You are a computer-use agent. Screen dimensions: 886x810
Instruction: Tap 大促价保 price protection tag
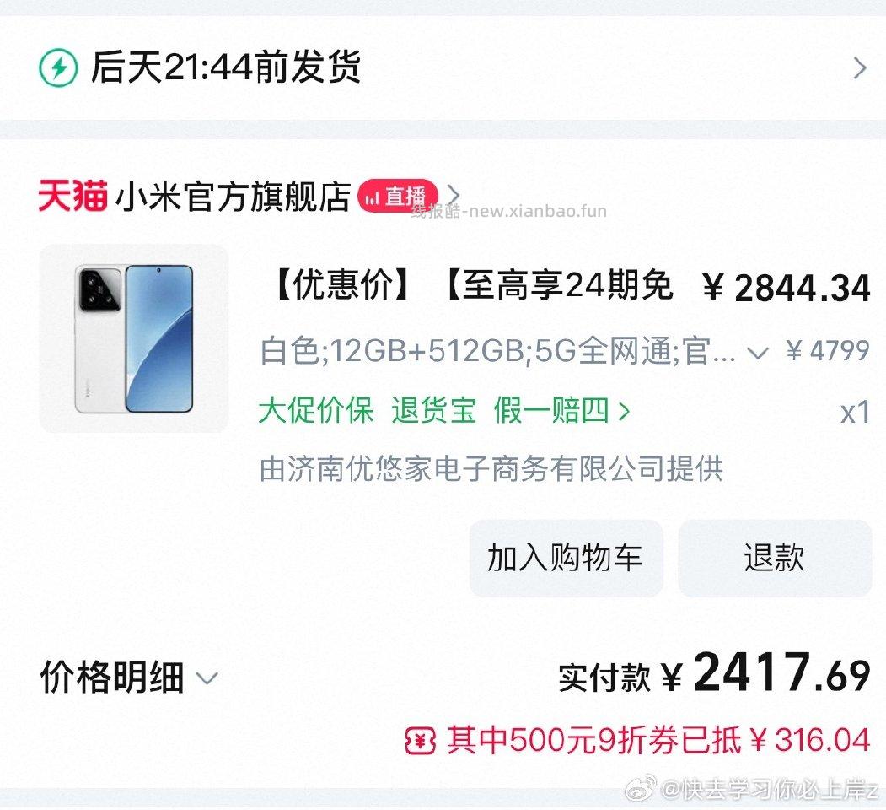click(x=316, y=410)
